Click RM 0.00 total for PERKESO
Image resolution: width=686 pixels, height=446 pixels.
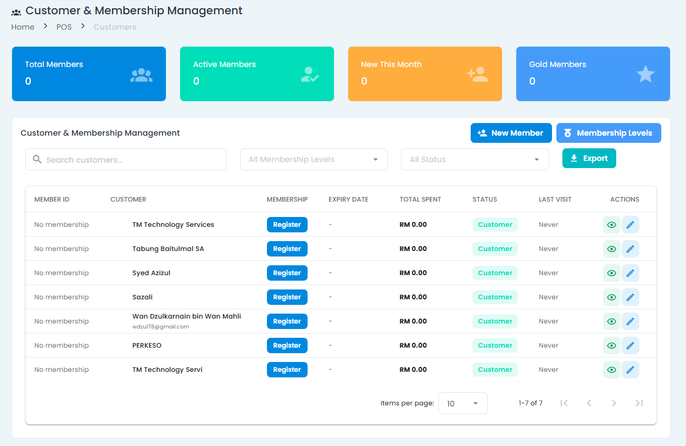413,345
